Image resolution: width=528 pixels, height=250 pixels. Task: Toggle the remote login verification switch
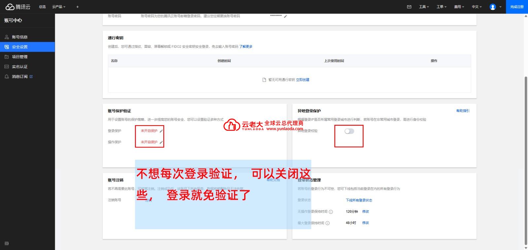[x=349, y=131]
